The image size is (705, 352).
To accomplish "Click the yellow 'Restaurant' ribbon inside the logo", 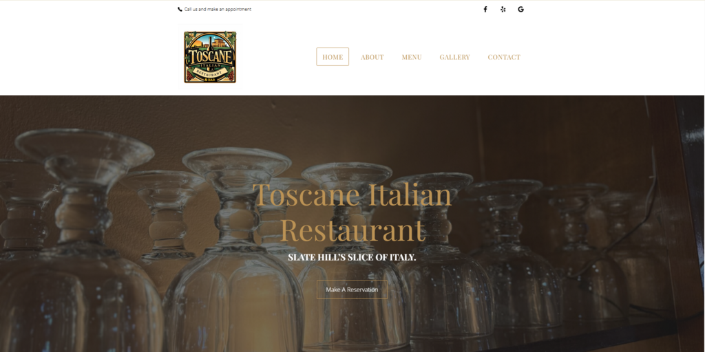I will (210, 71).
